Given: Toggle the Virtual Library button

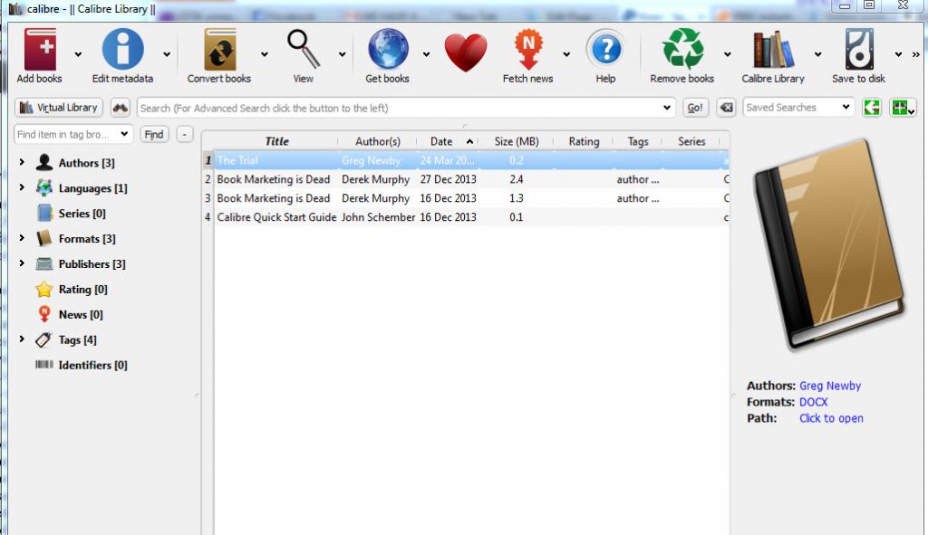Looking at the screenshot, I should pos(57,107).
